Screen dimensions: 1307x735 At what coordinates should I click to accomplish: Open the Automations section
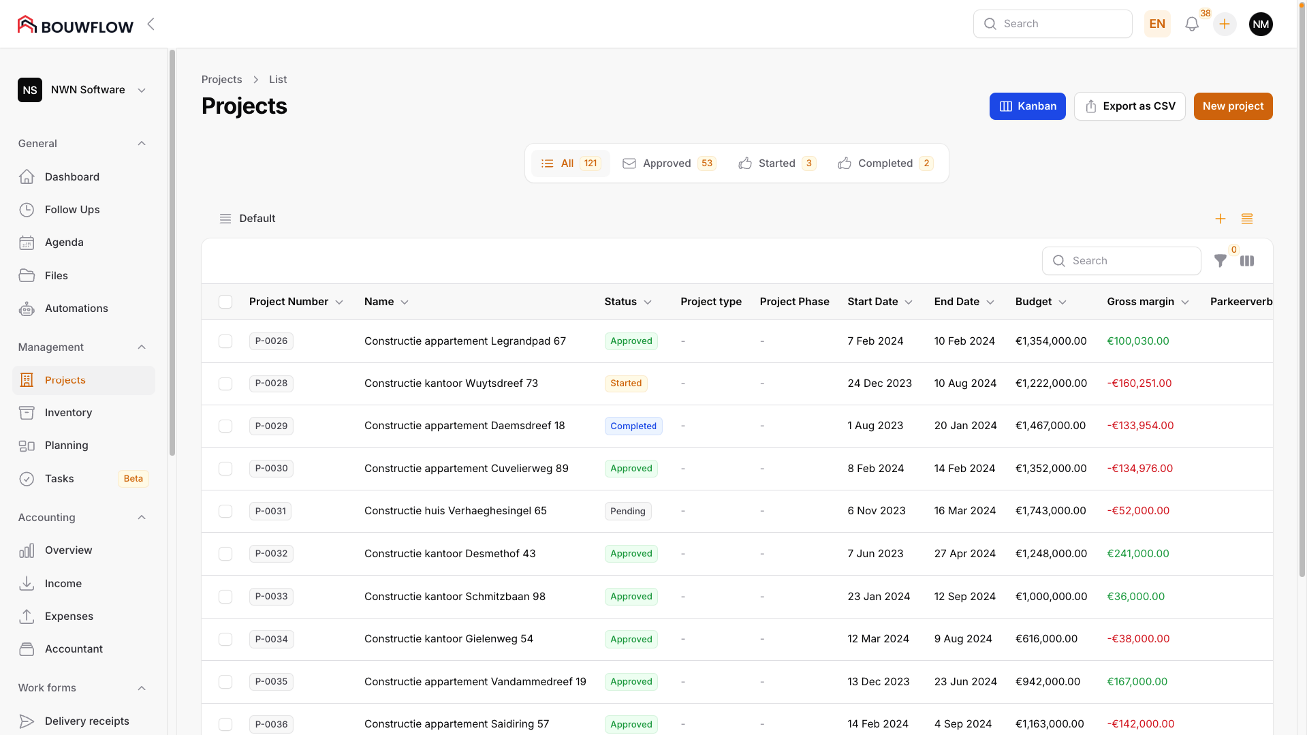point(76,308)
